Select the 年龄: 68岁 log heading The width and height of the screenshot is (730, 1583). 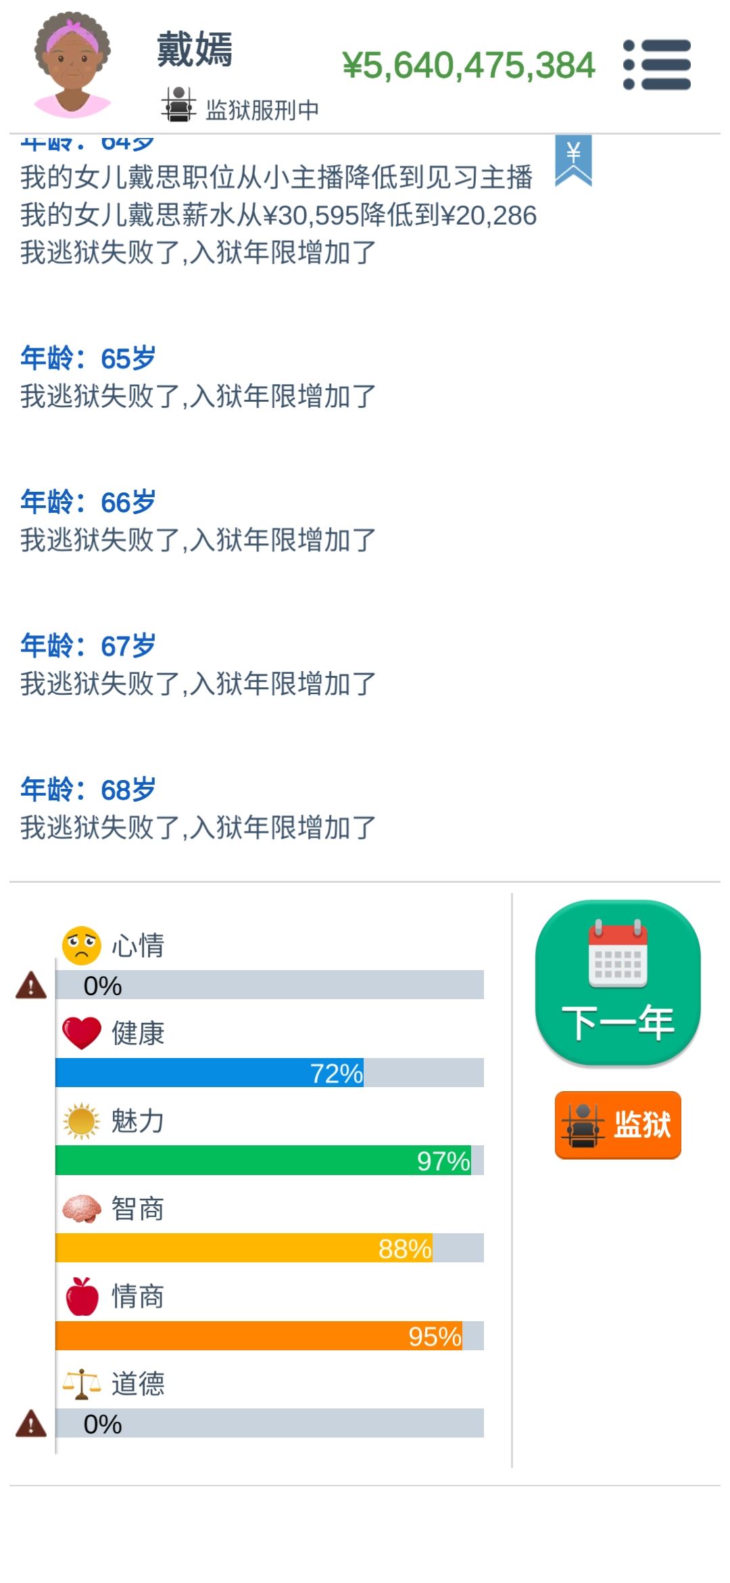(88, 789)
